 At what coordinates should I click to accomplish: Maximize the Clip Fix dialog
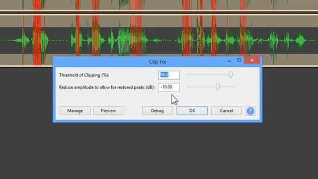click(239, 60)
